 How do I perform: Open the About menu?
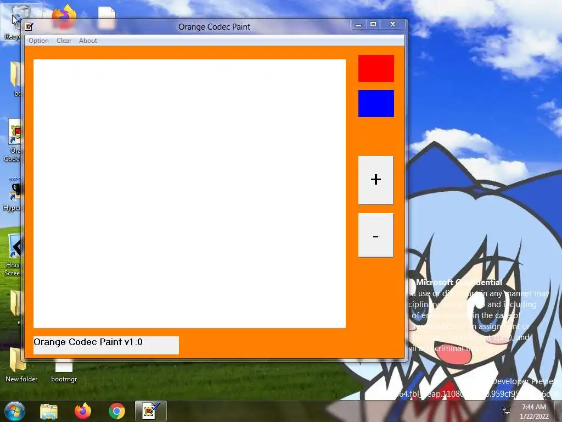point(88,41)
